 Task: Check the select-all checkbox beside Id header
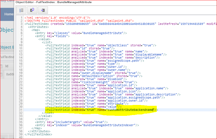(1, 66)
